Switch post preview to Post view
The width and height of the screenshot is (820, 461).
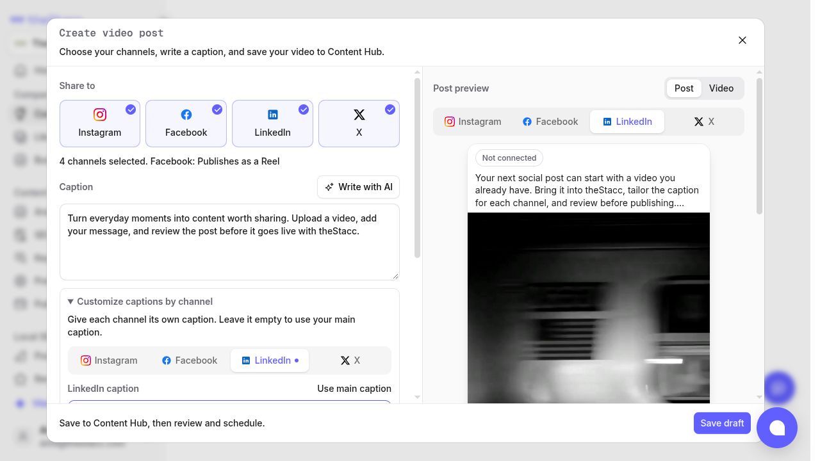(684, 88)
